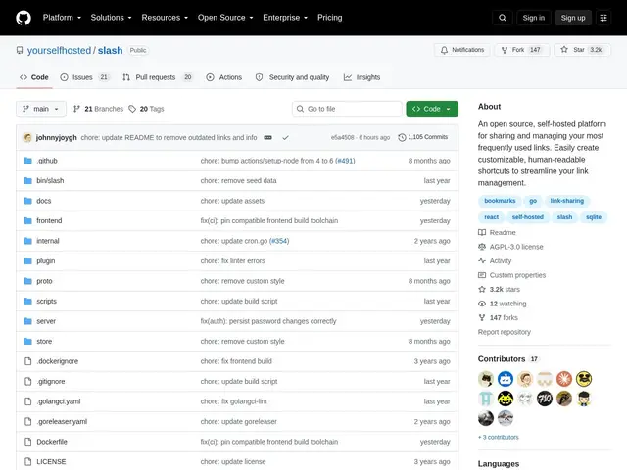Open the 20 Tags link
The image size is (627, 470).
(146, 109)
